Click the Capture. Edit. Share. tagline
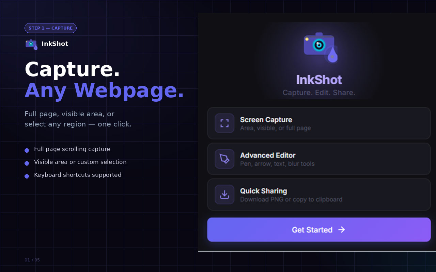Screen dimensions: 436x272 pos(319,92)
